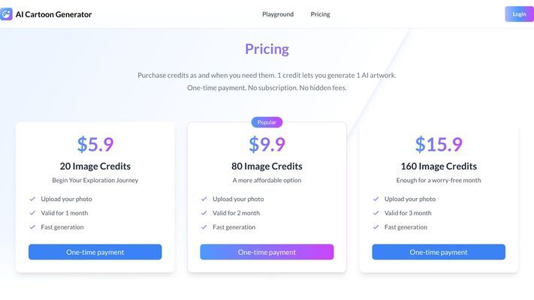The image size is (534, 300).
Task: Click checkmark beside Valid for 1 month
Action: 32,213
